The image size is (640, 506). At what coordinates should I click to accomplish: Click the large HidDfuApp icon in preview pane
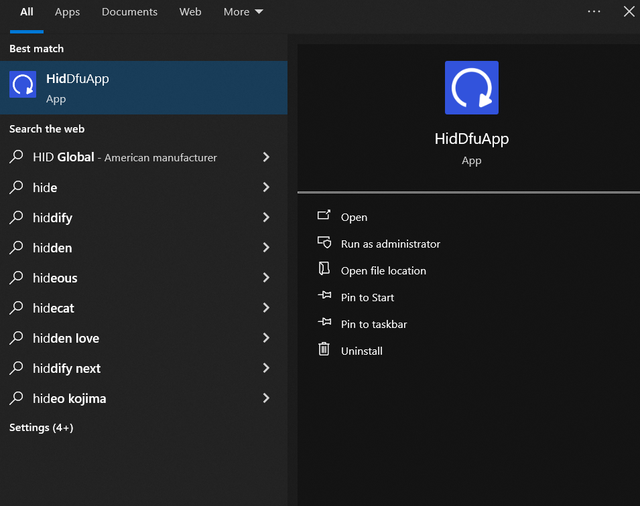471,88
